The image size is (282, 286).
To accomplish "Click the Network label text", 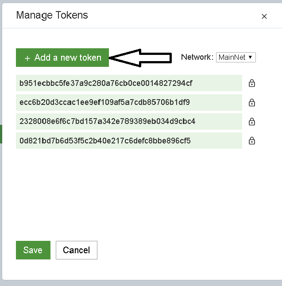I will (x=197, y=57).
